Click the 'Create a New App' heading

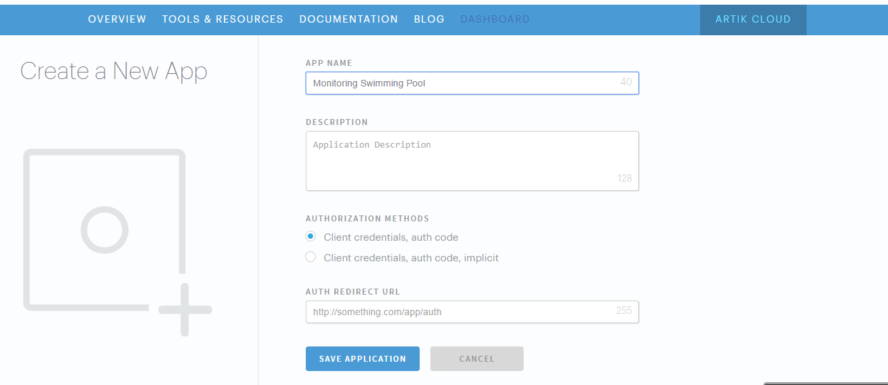(114, 71)
